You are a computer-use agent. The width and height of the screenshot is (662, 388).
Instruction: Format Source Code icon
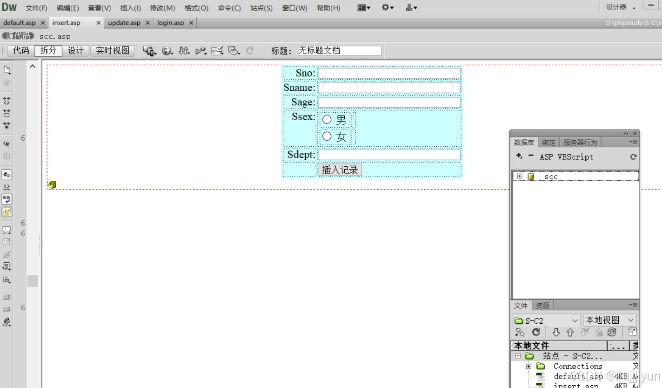(x=7, y=322)
